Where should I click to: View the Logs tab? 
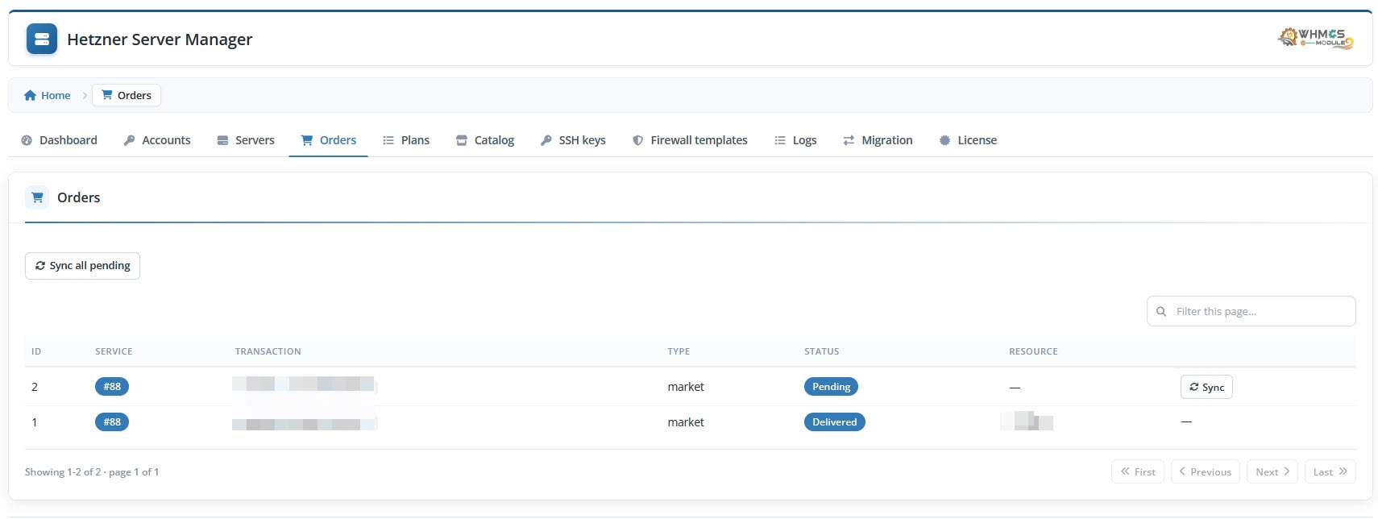pos(795,140)
